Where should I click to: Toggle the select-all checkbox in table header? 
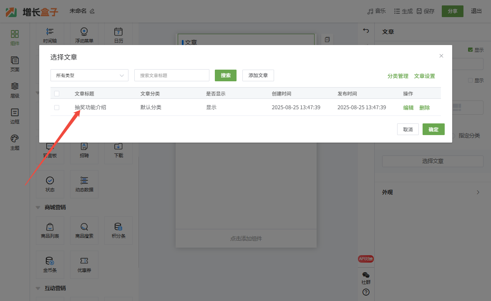tap(57, 94)
